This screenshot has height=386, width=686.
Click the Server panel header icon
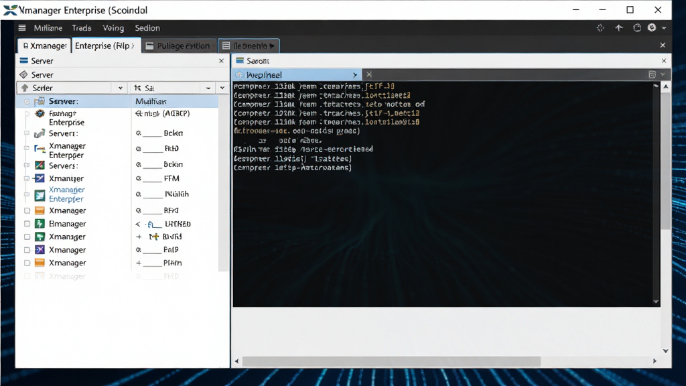click(24, 61)
